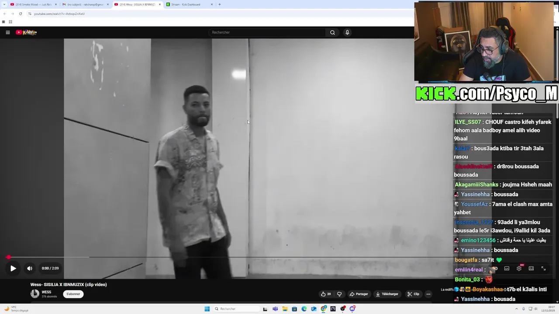Enter fullscreen with the expand icon
559x314 pixels.
point(544,269)
